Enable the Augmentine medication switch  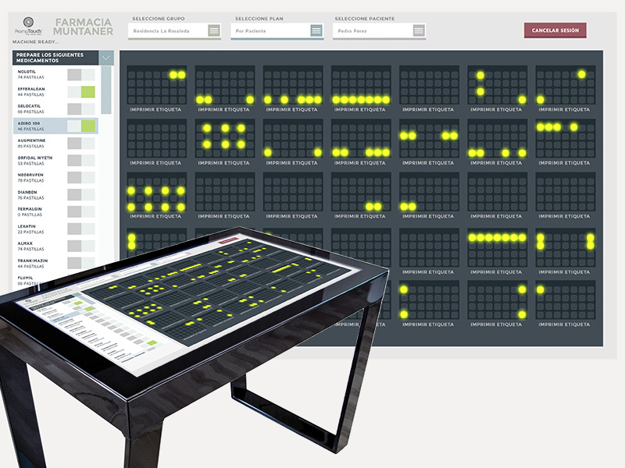[x=80, y=144]
